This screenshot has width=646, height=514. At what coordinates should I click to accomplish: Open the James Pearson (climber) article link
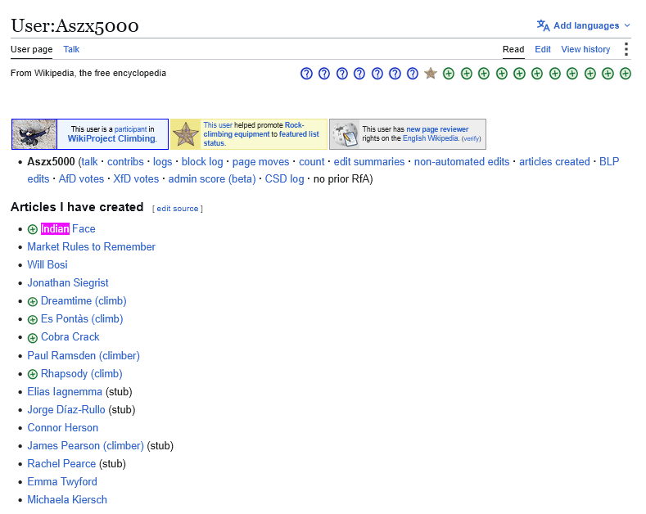tap(86, 446)
